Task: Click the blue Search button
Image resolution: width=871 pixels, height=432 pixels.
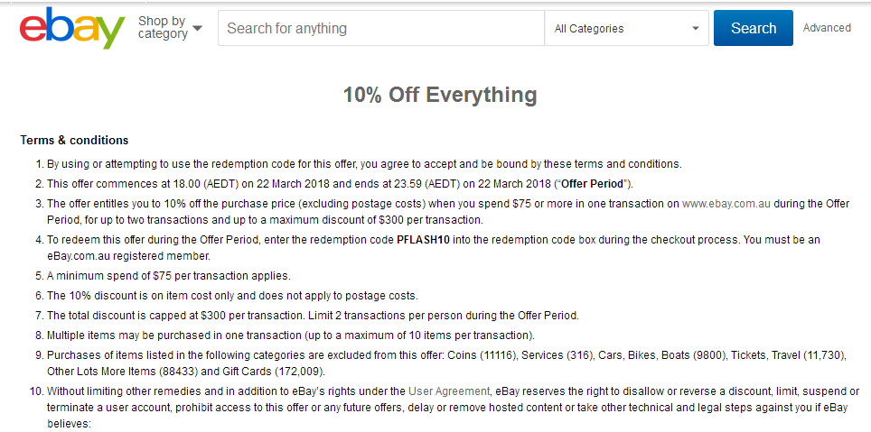Action: pyautogui.click(x=754, y=28)
